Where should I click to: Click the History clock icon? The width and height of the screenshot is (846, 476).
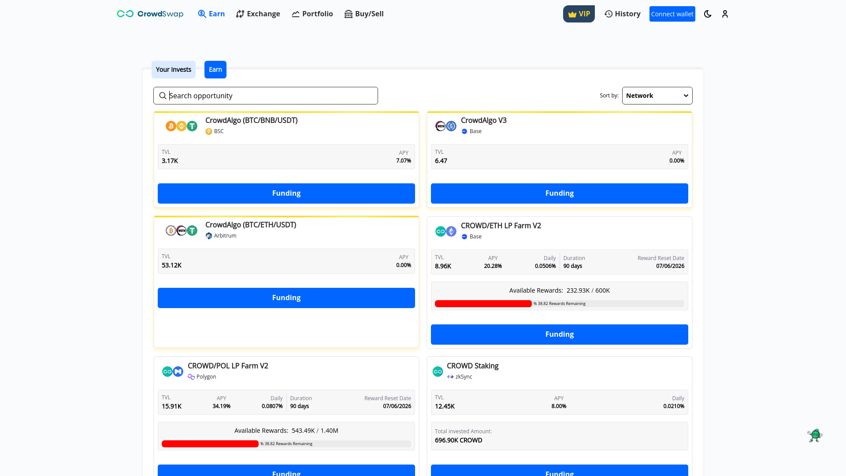(608, 14)
